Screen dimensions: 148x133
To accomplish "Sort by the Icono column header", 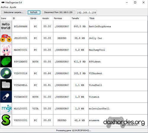I will coord(6,18).
